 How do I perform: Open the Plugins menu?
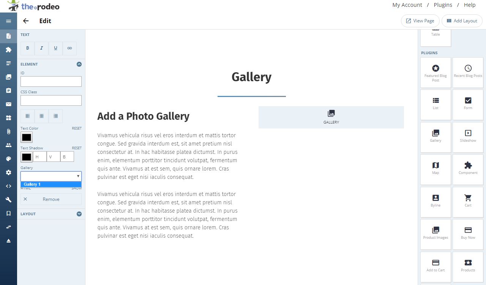tap(443, 5)
